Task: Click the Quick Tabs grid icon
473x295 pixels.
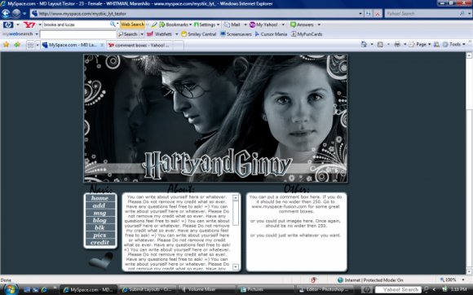Action: [30, 45]
